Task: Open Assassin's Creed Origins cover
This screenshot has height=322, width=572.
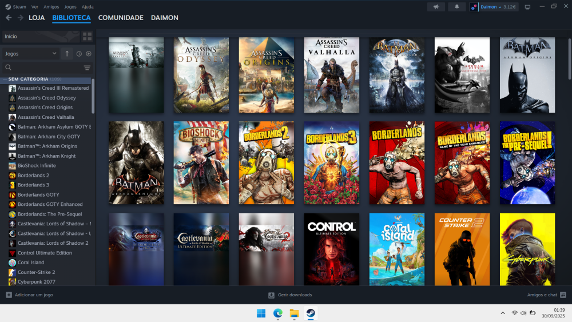Action: 267,75
